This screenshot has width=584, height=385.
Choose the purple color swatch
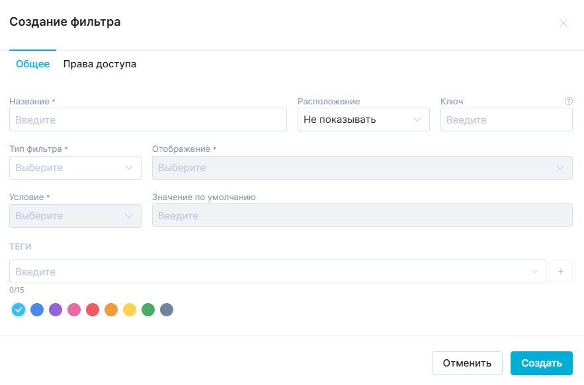(56, 310)
